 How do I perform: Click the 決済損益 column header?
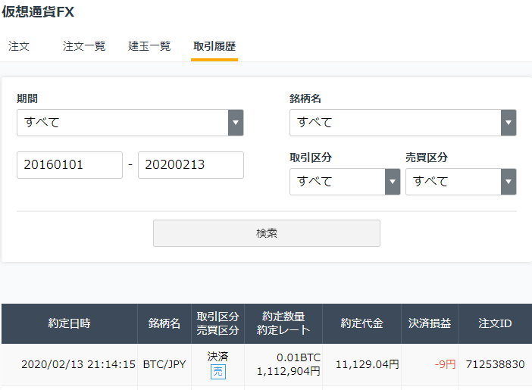click(430, 323)
